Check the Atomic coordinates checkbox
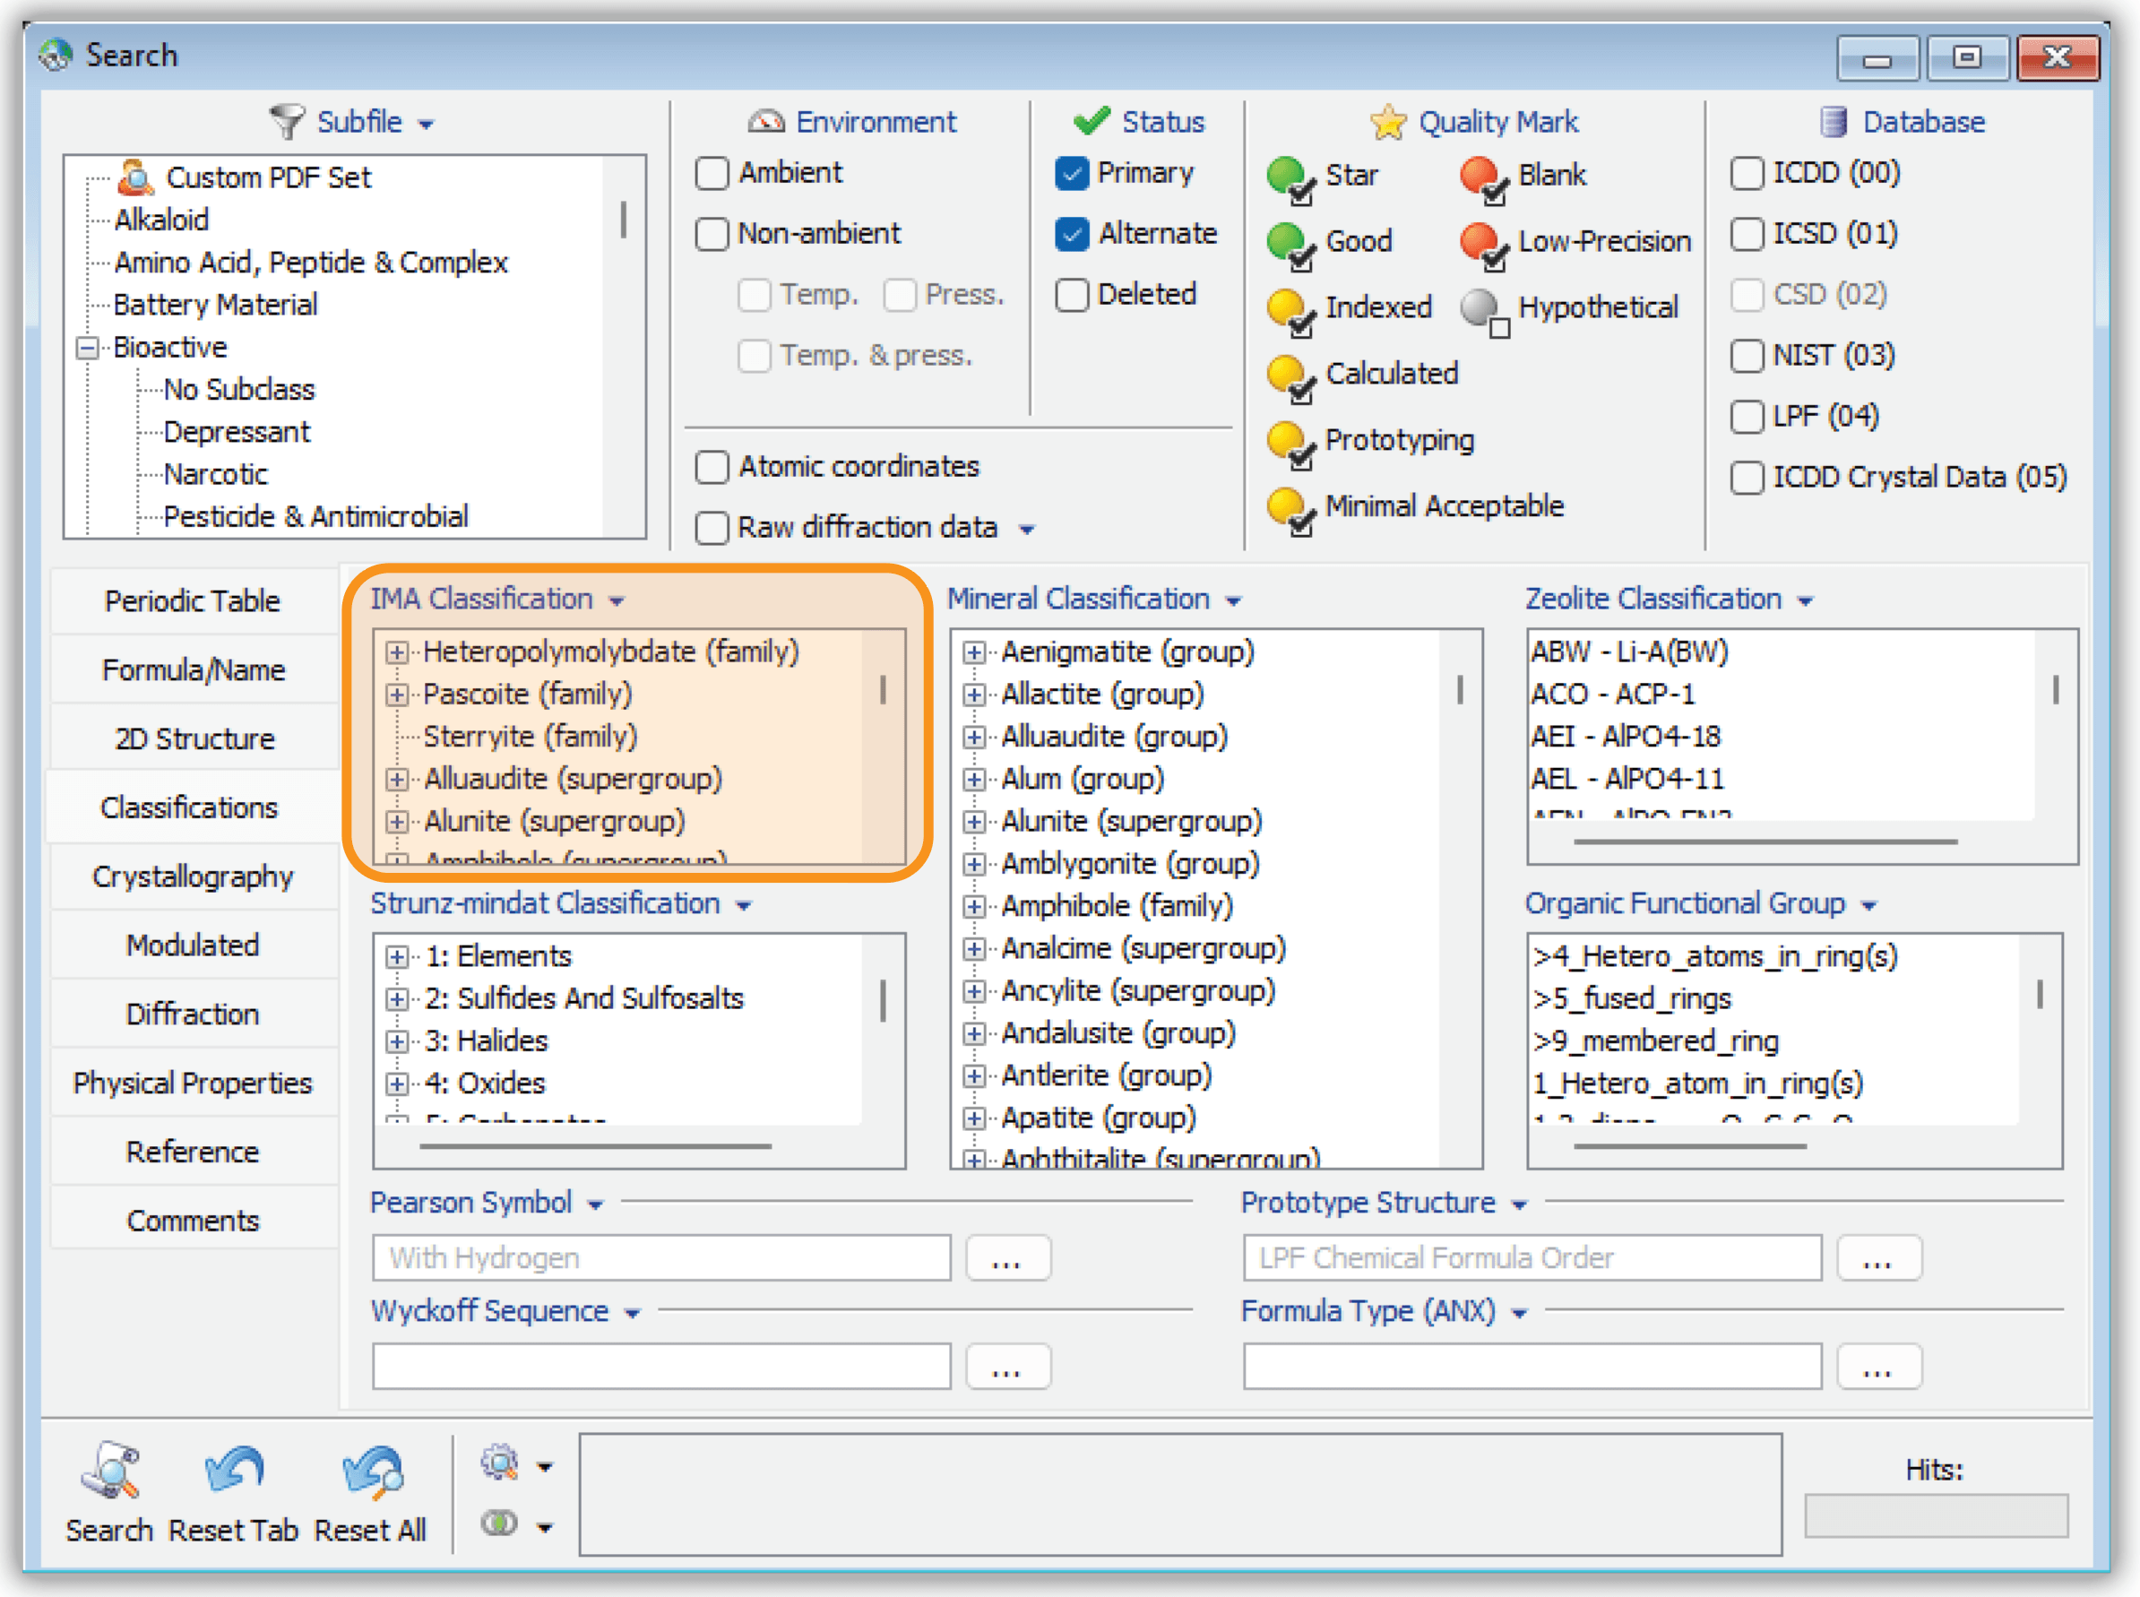Viewport: 2140px width, 1597px height. click(712, 467)
